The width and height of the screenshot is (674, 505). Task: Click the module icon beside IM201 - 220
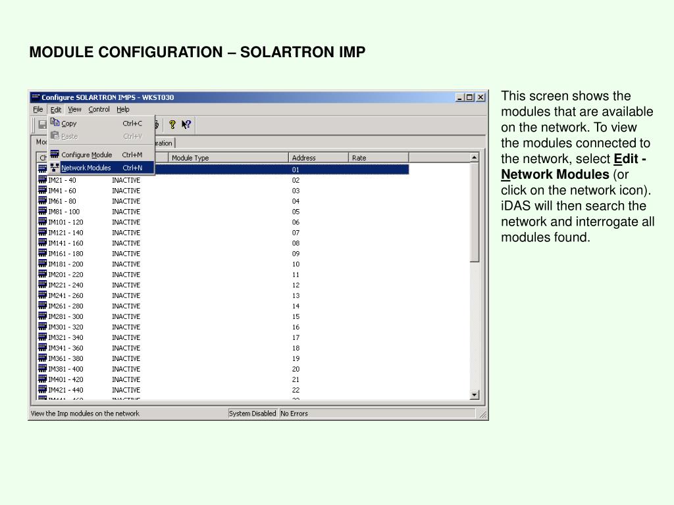(x=42, y=274)
